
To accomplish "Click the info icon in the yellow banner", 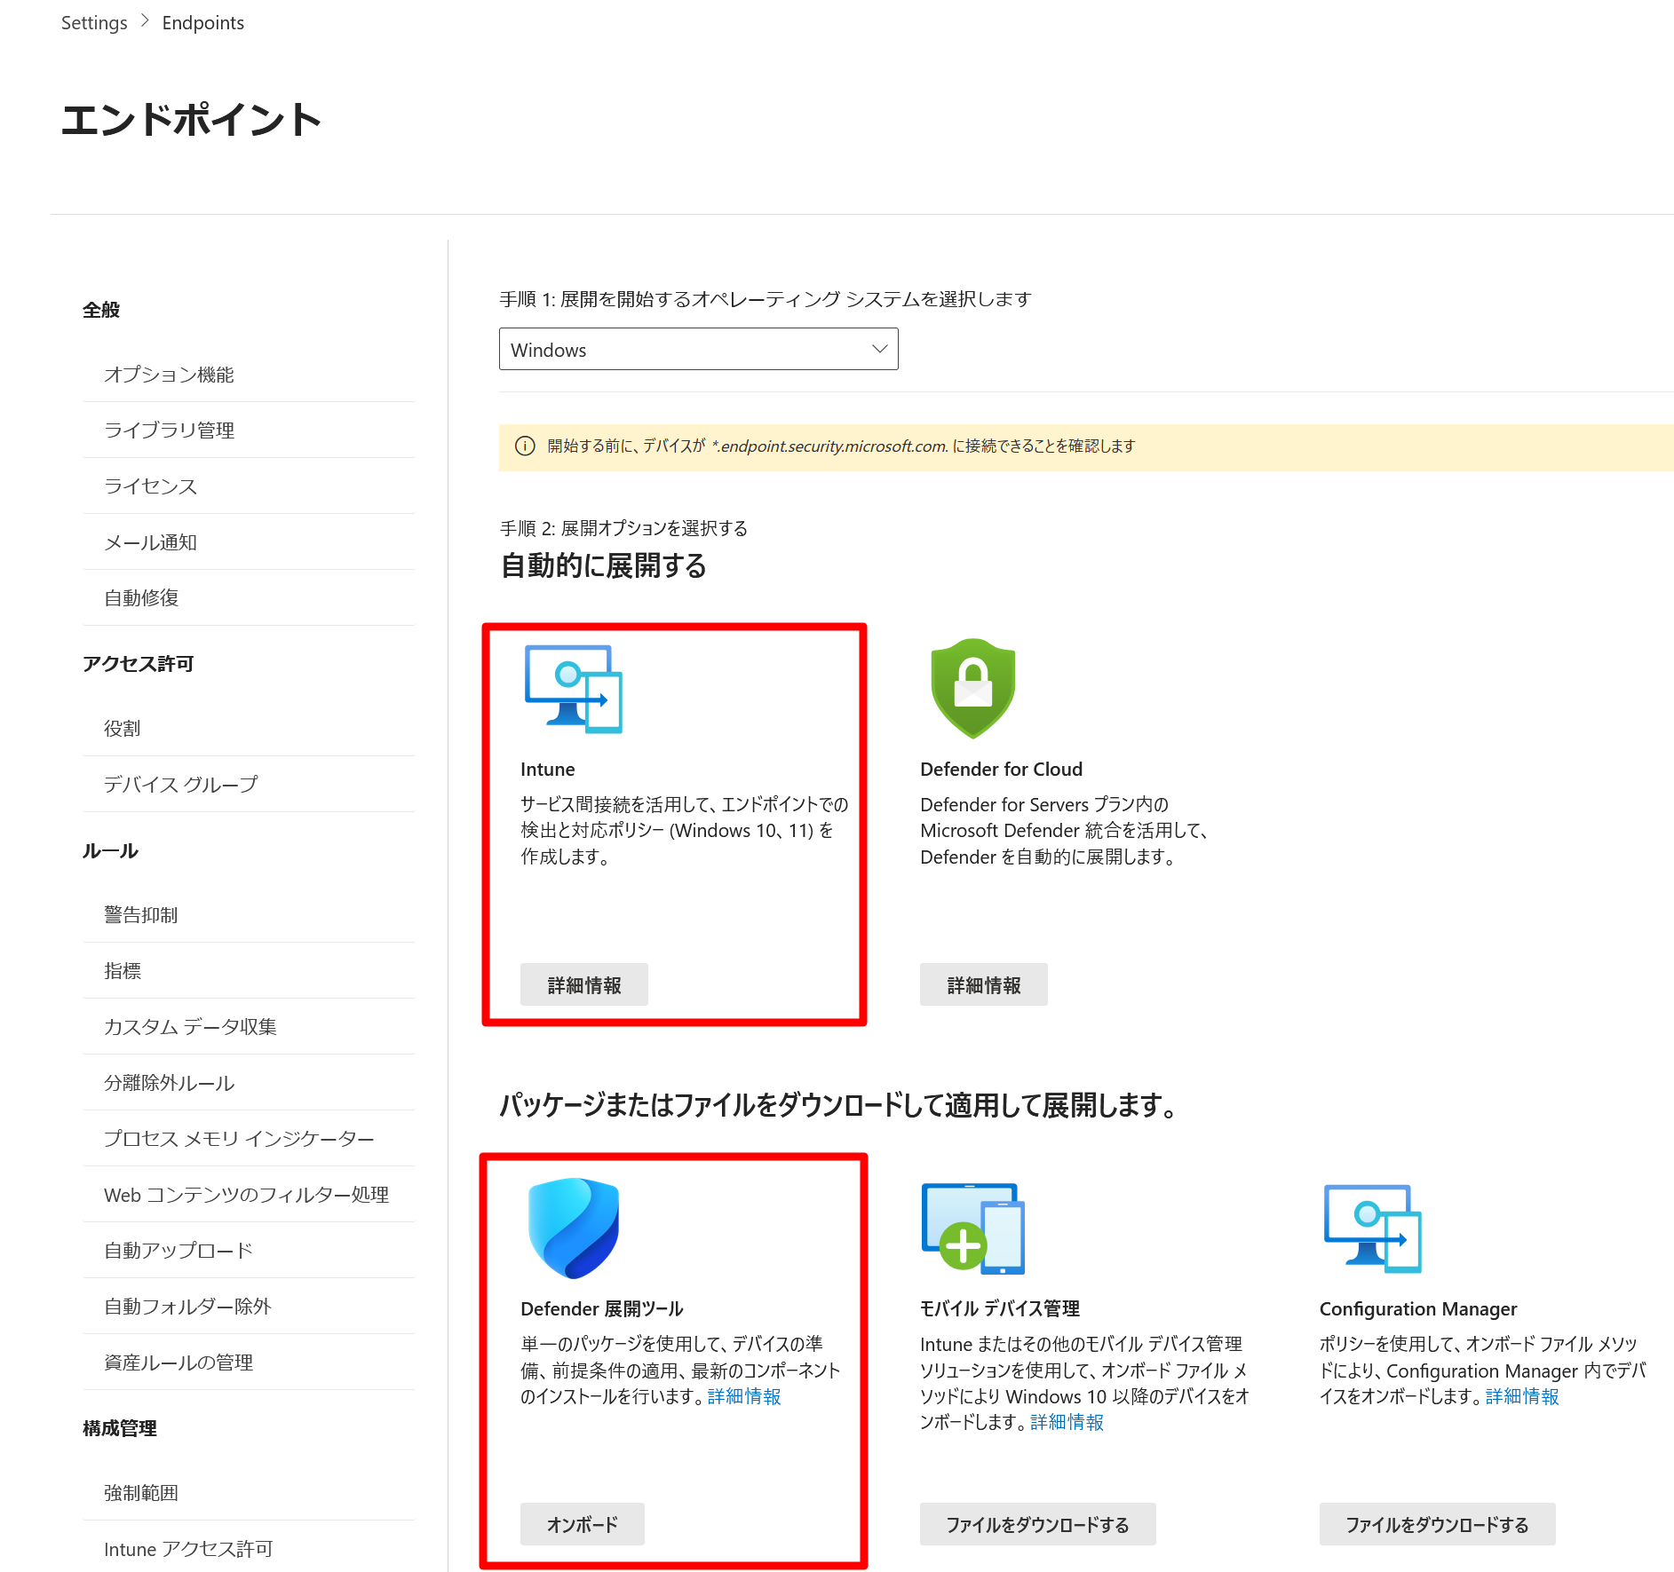I will coord(525,446).
